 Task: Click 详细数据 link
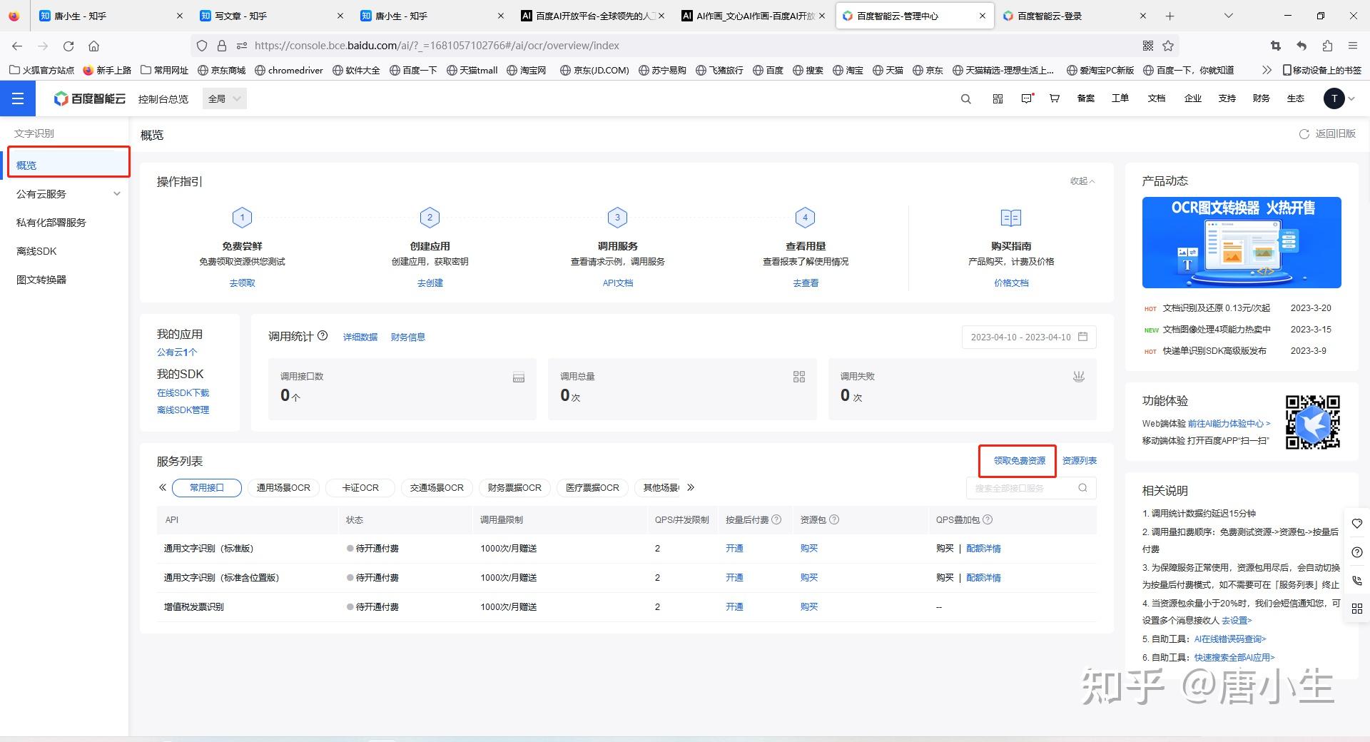(360, 337)
